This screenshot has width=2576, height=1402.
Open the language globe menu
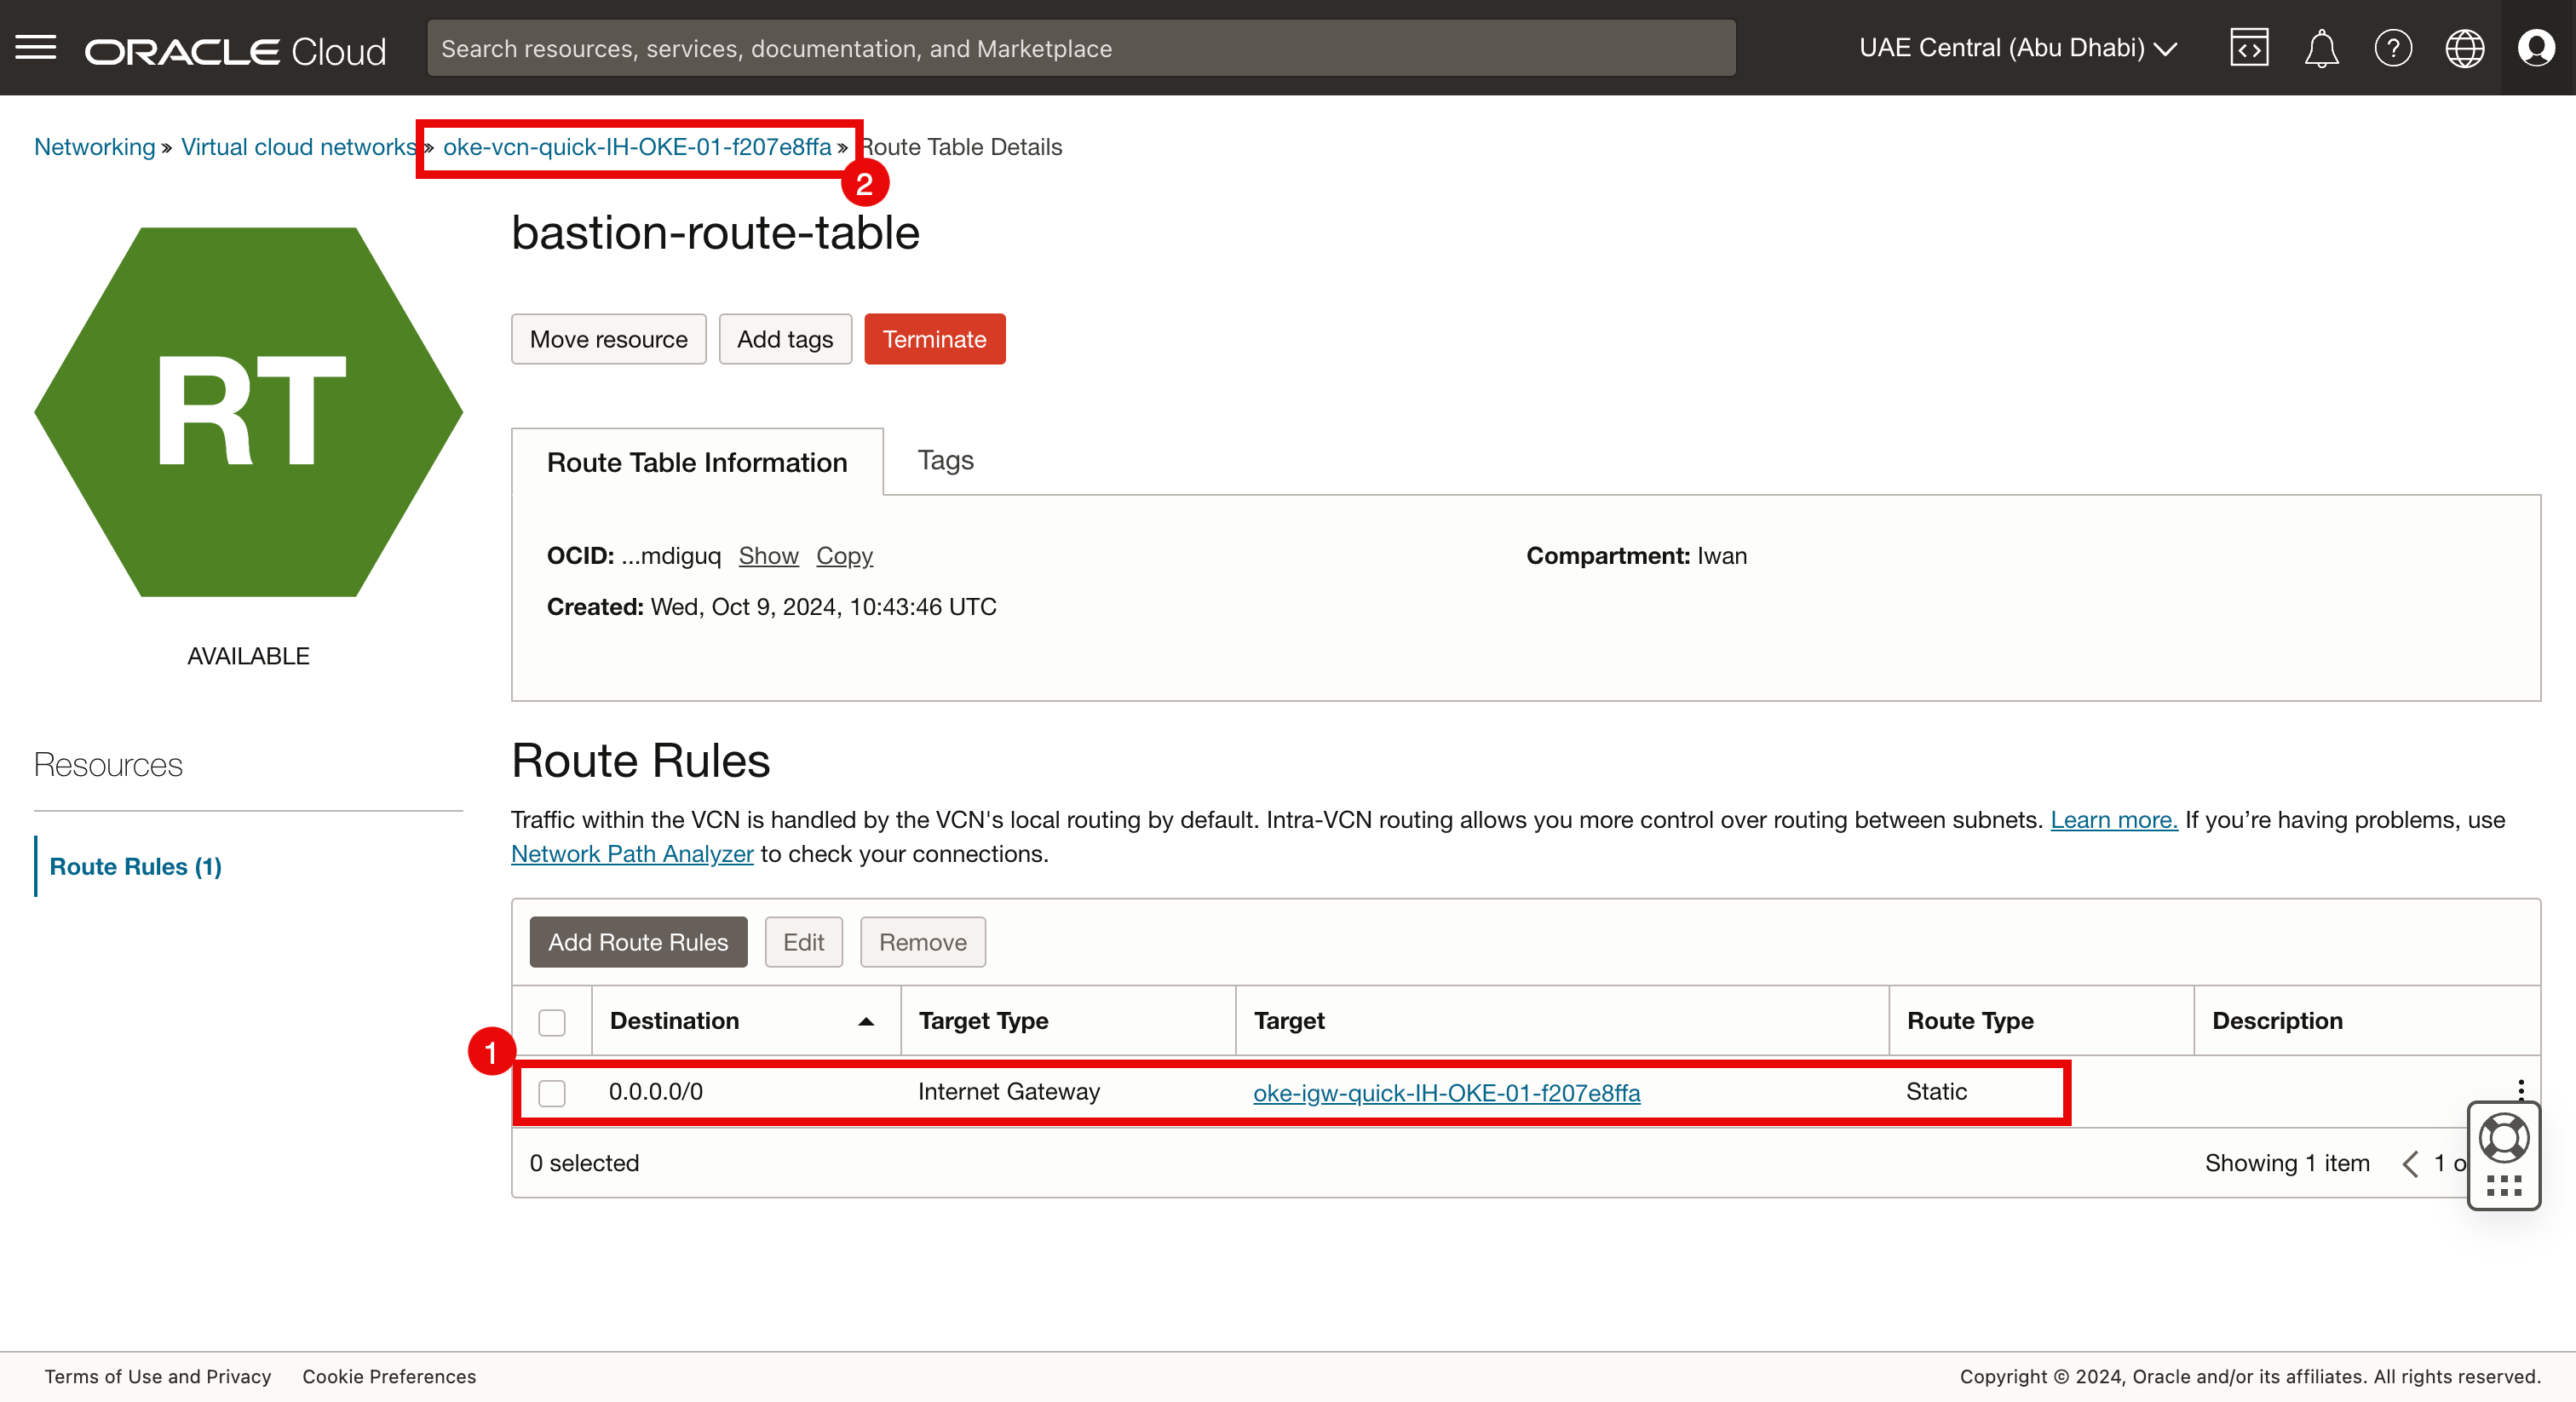point(2464,47)
